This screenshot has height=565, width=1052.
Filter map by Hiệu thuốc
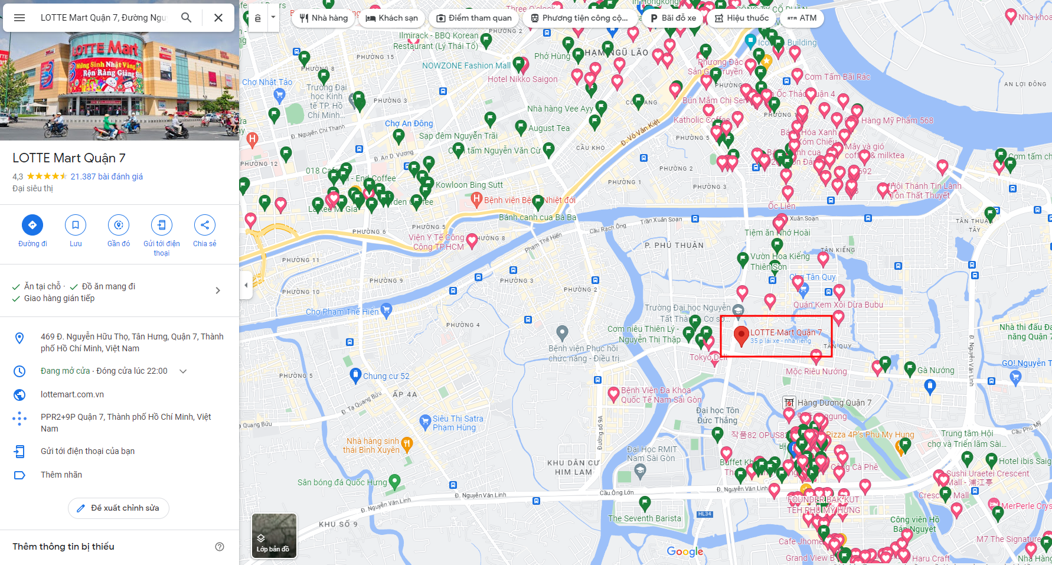(741, 18)
